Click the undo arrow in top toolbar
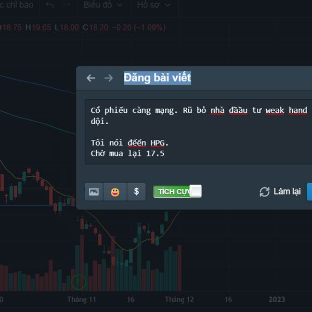This screenshot has height=312, width=312. pos(50,5)
